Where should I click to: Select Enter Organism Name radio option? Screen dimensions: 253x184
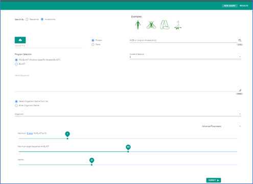pos(16,106)
